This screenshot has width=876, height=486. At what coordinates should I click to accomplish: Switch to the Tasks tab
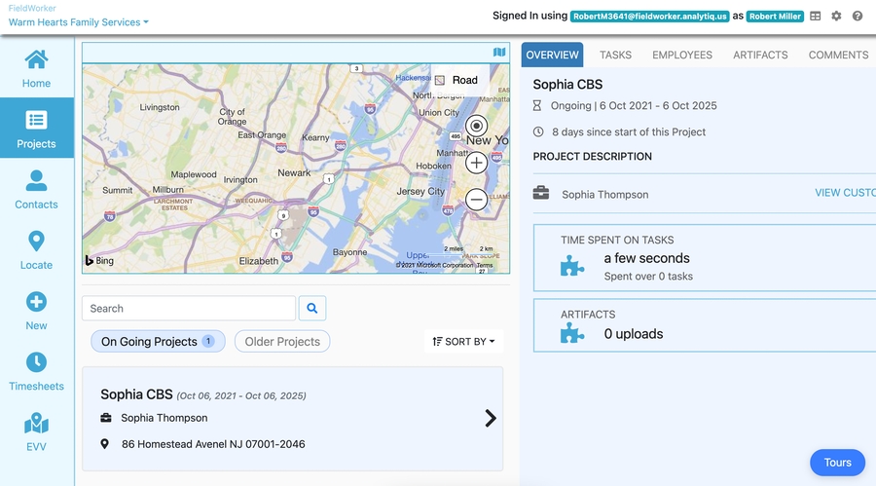pos(615,55)
